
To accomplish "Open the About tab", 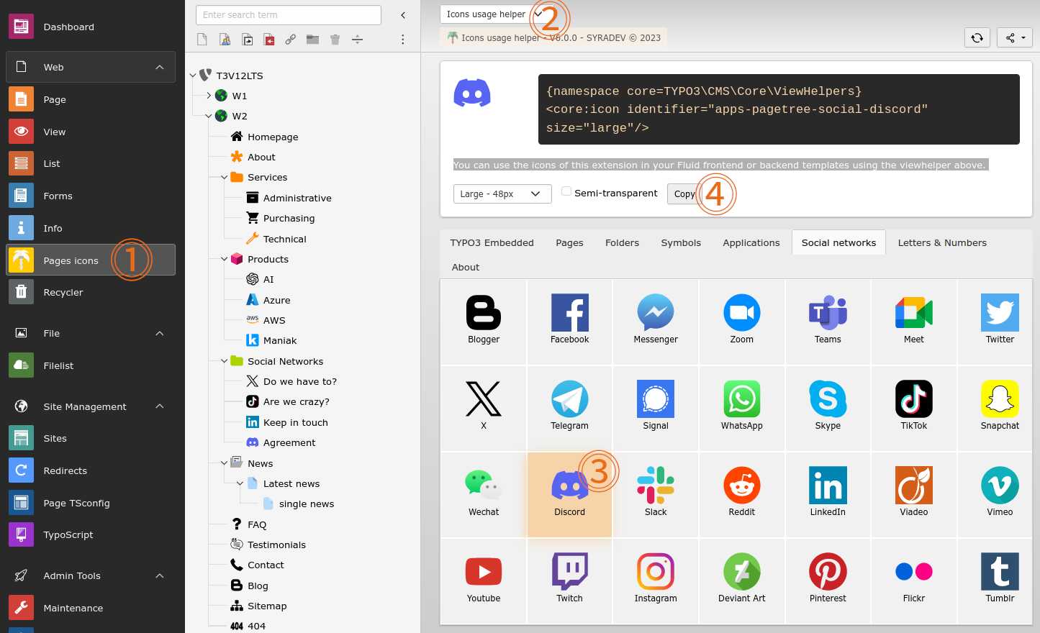I will (x=466, y=268).
